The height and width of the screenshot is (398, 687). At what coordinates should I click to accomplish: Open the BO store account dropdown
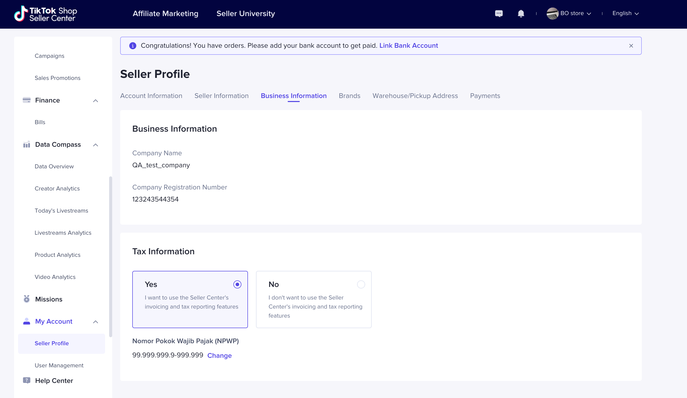pos(576,13)
